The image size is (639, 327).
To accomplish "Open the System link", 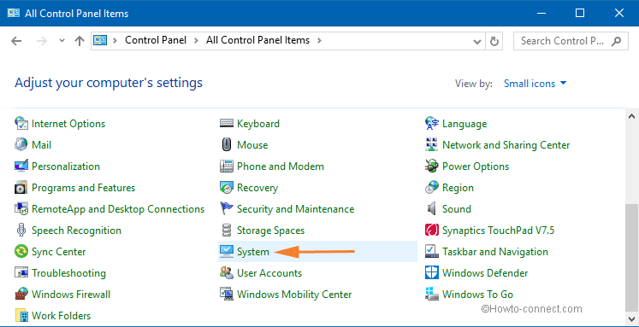I will pyautogui.click(x=253, y=252).
